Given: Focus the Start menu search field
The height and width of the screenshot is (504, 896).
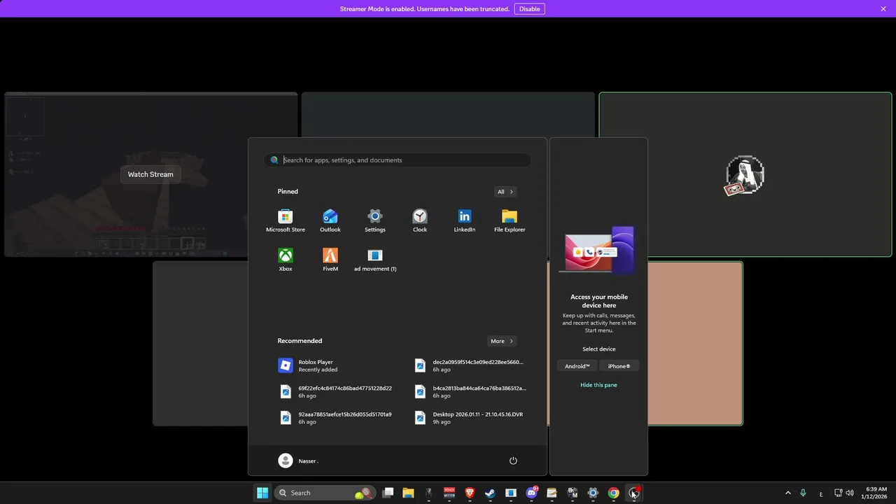Looking at the screenshot, I should pyautogui.click(x=398, y=160).
